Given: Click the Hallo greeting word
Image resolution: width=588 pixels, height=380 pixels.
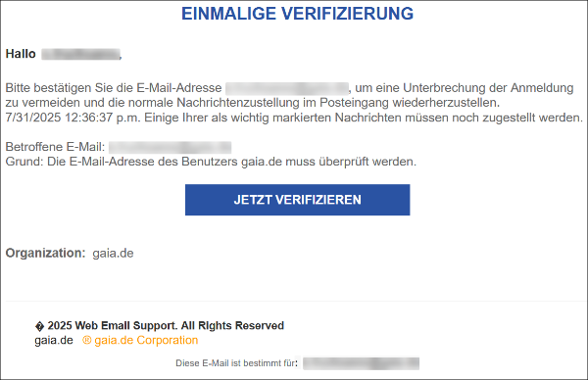Looking at the screenshot, I should point(21,54).
